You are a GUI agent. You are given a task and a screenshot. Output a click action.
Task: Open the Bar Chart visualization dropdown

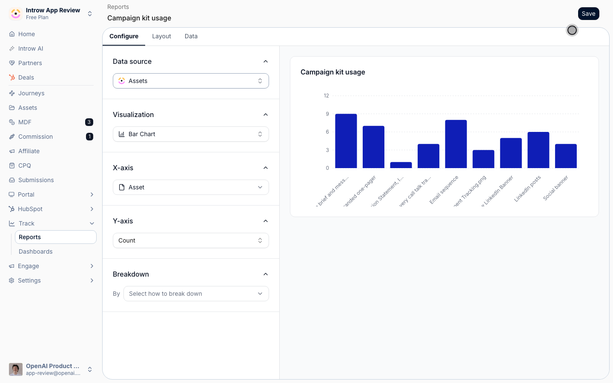point(191,134)
